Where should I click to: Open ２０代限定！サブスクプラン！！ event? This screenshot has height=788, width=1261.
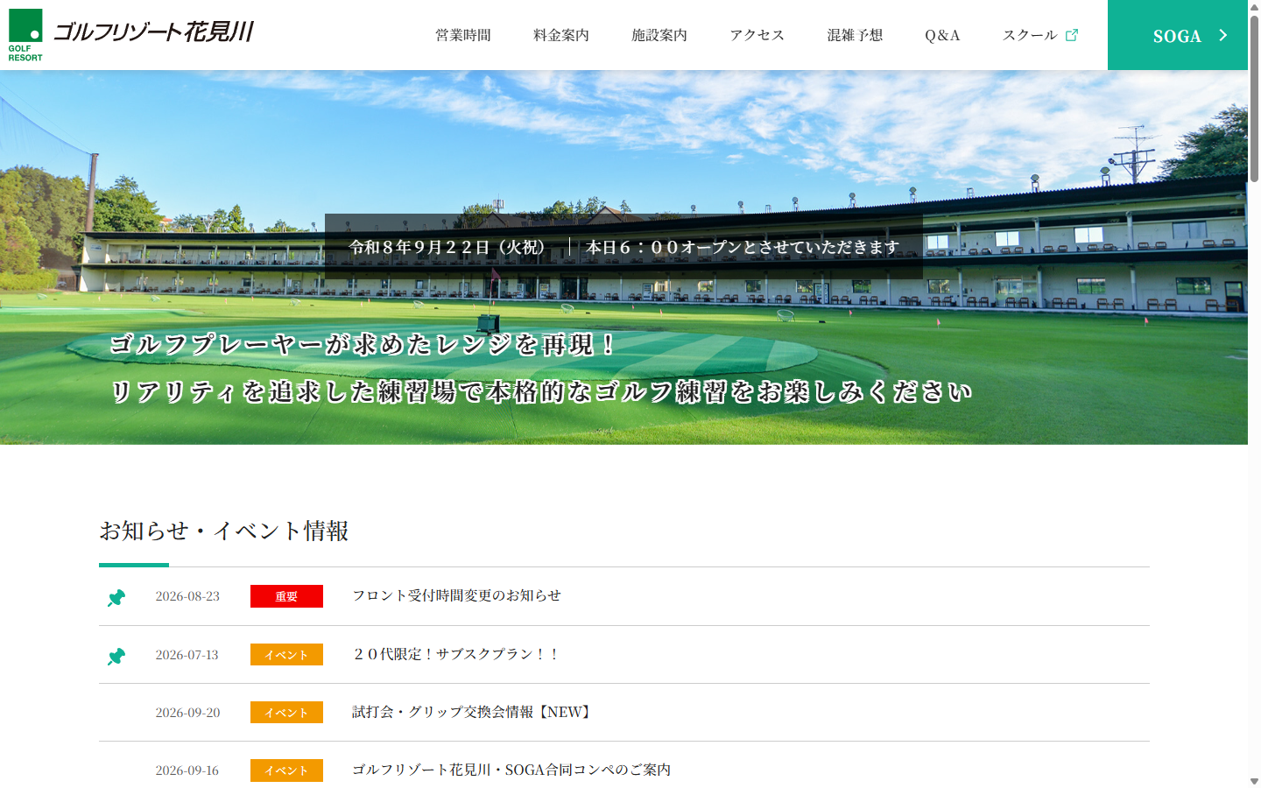(456, 654)
